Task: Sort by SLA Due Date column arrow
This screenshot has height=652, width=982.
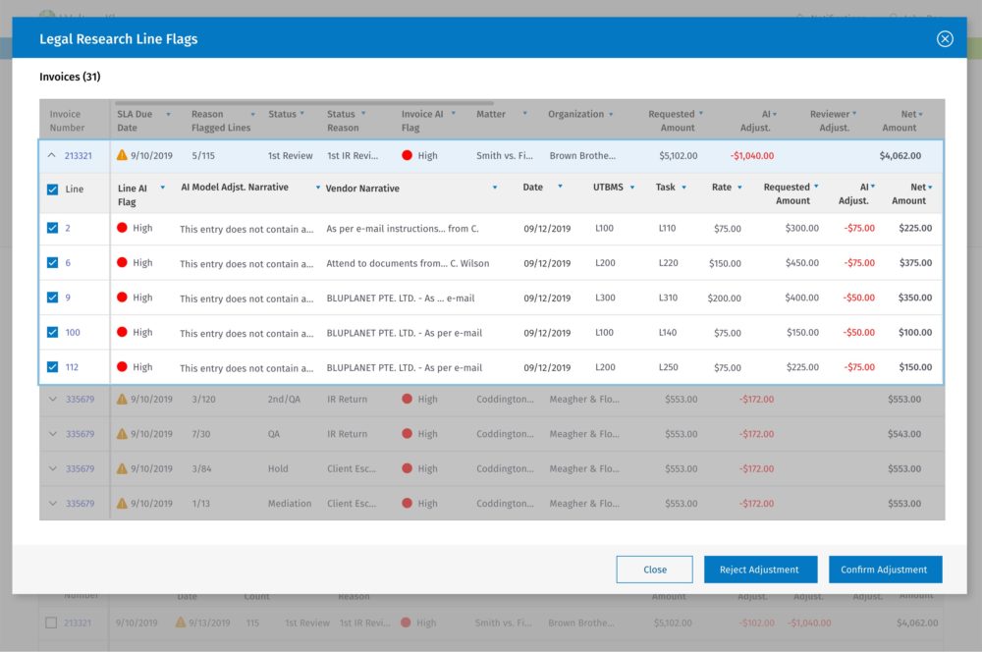Action: click(x=168, y=115)
